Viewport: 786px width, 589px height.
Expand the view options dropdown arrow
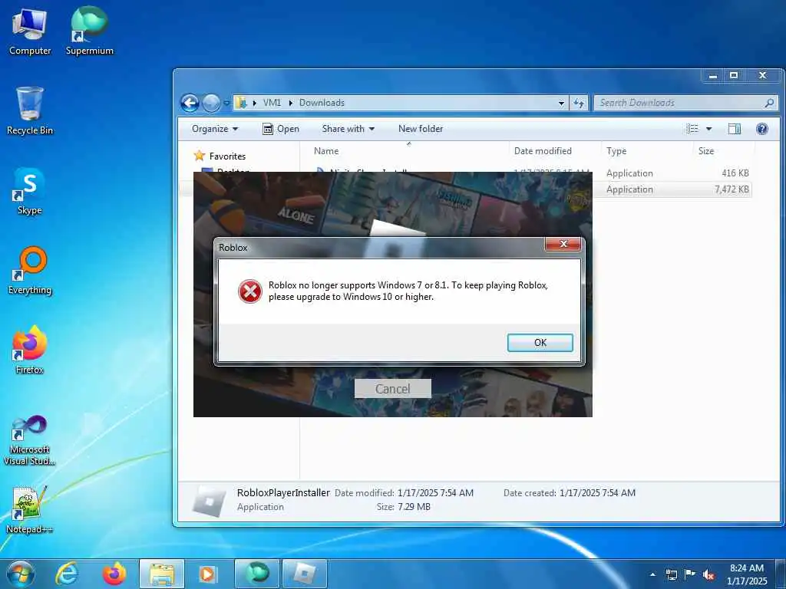pyautogui.click(x=708, y=129)
